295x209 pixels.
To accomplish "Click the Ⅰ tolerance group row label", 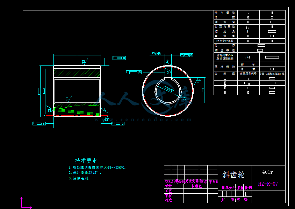I will tap(225, 78).
